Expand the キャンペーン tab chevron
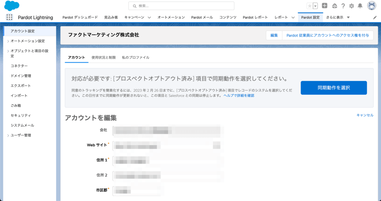Viewport: 381px width, 201px height. [149, 17]
